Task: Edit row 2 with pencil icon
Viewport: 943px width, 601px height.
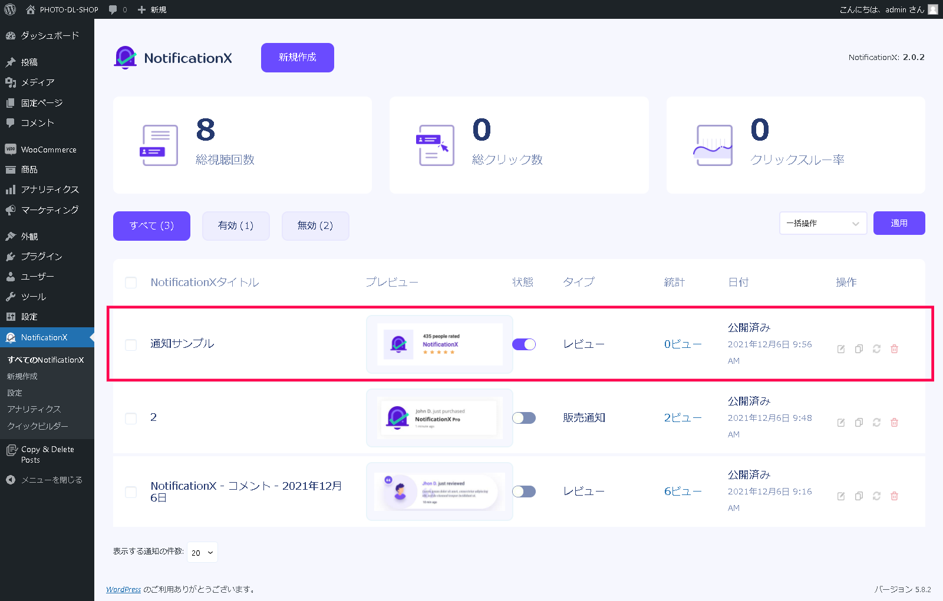Action: click(x=841, y=423)
